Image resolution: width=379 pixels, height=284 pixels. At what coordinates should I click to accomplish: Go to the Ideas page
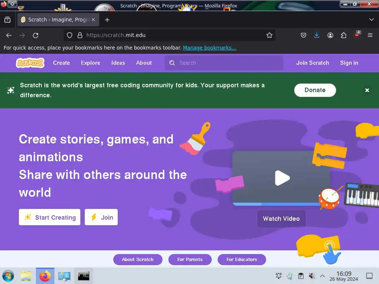118,63
